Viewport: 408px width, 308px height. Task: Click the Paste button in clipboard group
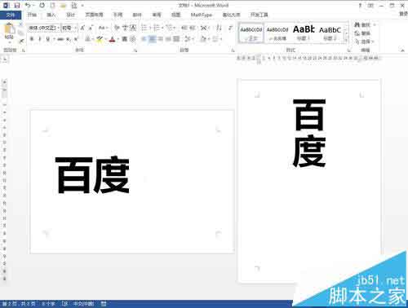(x=9, y=32)
